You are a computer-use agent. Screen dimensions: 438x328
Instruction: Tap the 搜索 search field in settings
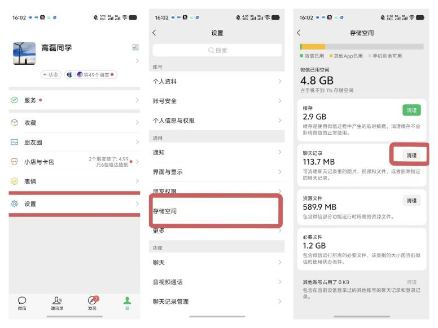click(x=217, y=50)
